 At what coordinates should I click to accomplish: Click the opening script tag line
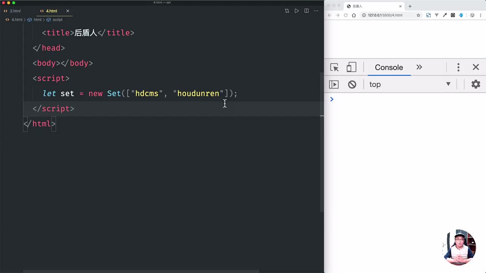point(51,78)
